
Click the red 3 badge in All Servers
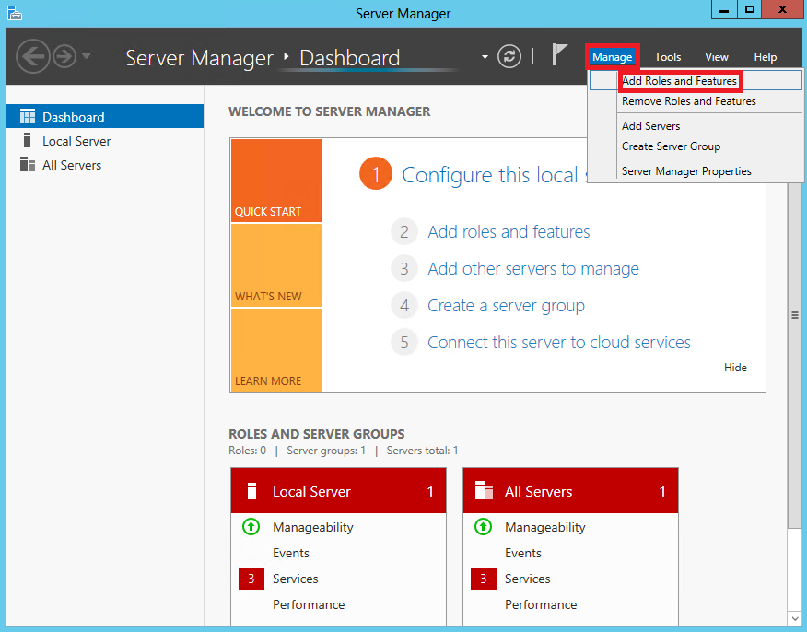[484, 579]
